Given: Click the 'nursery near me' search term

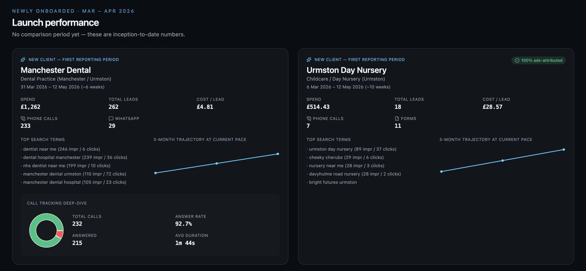Looking at the screenshot, I should pos(345,166).
